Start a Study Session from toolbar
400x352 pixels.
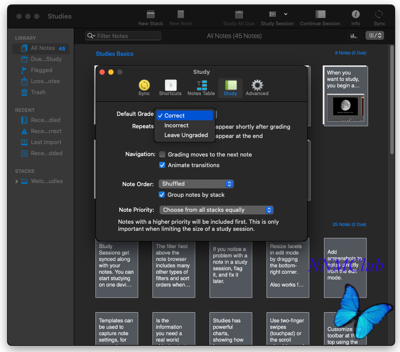click(272, 14)
